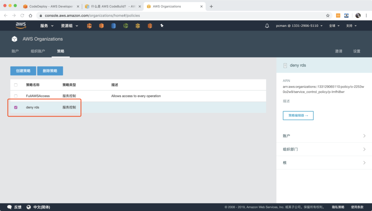Open the notifications bell

267,26
